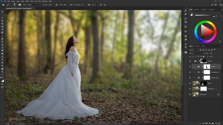
Task: Click the share icon at top right
Action: tap(221, 5)
